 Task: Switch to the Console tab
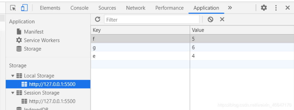(79, 8)
